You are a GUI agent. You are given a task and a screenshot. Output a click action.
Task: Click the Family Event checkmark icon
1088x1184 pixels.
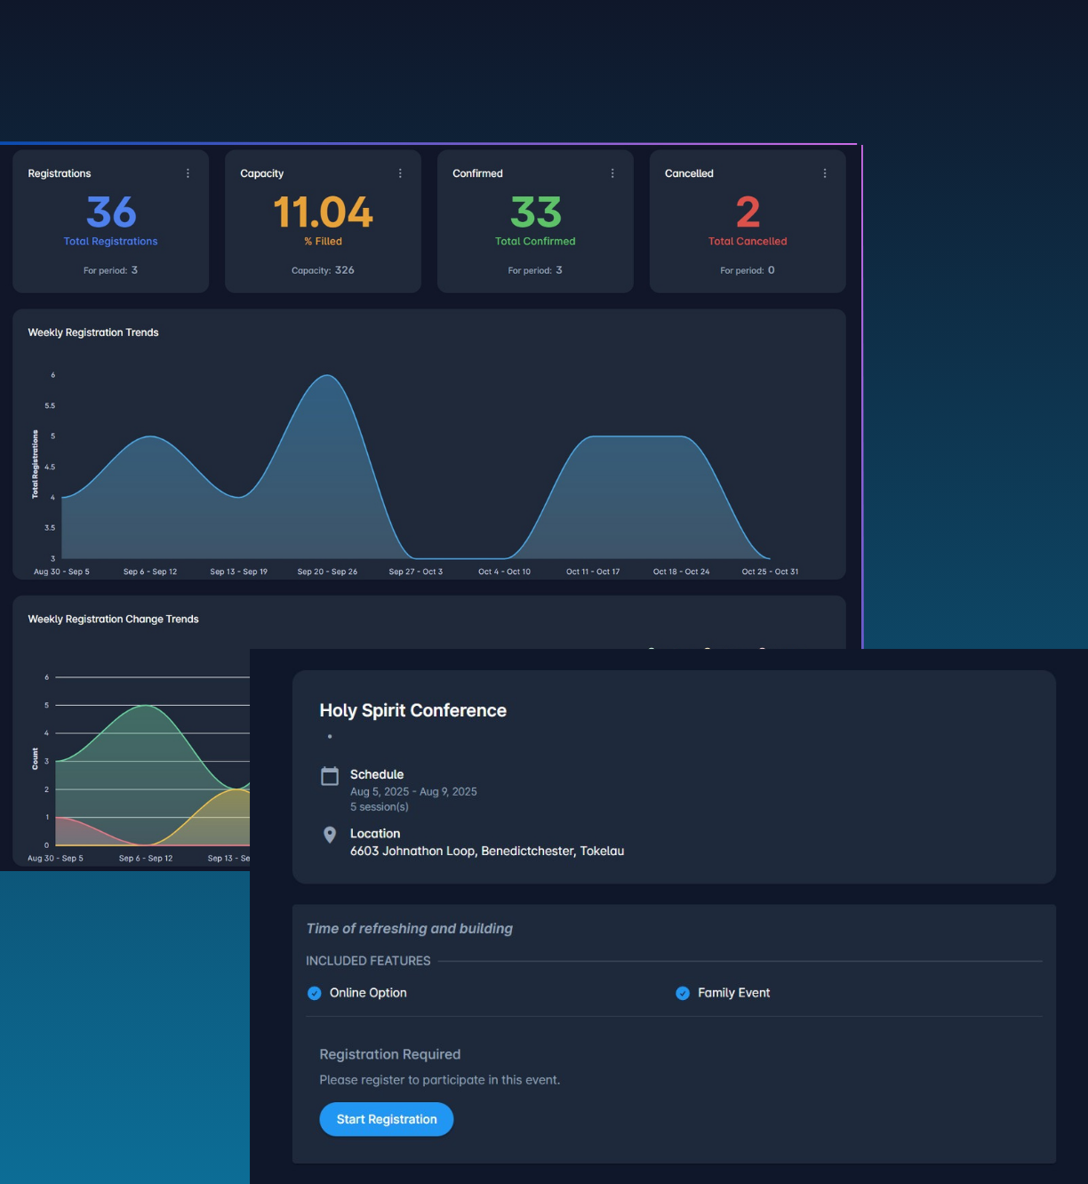coord(683,993)
